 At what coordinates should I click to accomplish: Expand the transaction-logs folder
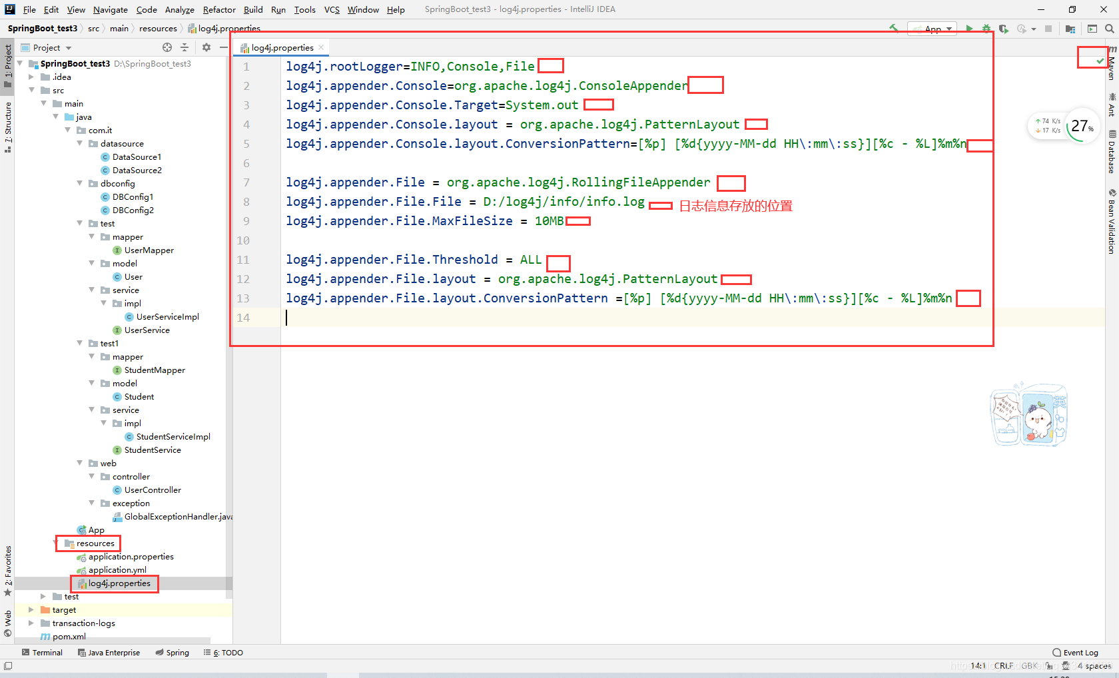[x=31, y=623]
